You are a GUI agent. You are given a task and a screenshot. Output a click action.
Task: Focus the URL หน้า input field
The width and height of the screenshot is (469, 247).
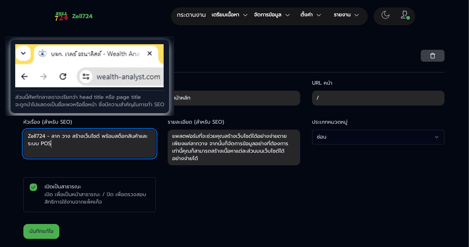378,98
